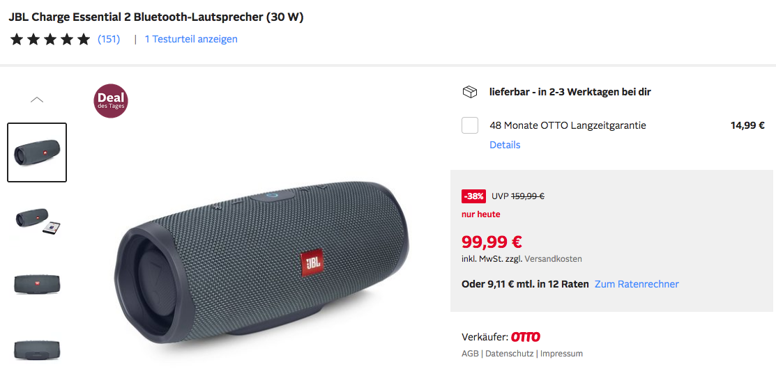776x369 pixels.
Task: Open the Zum Ratenrechner link
Action: pyautogui.click(x=637, y=284)
